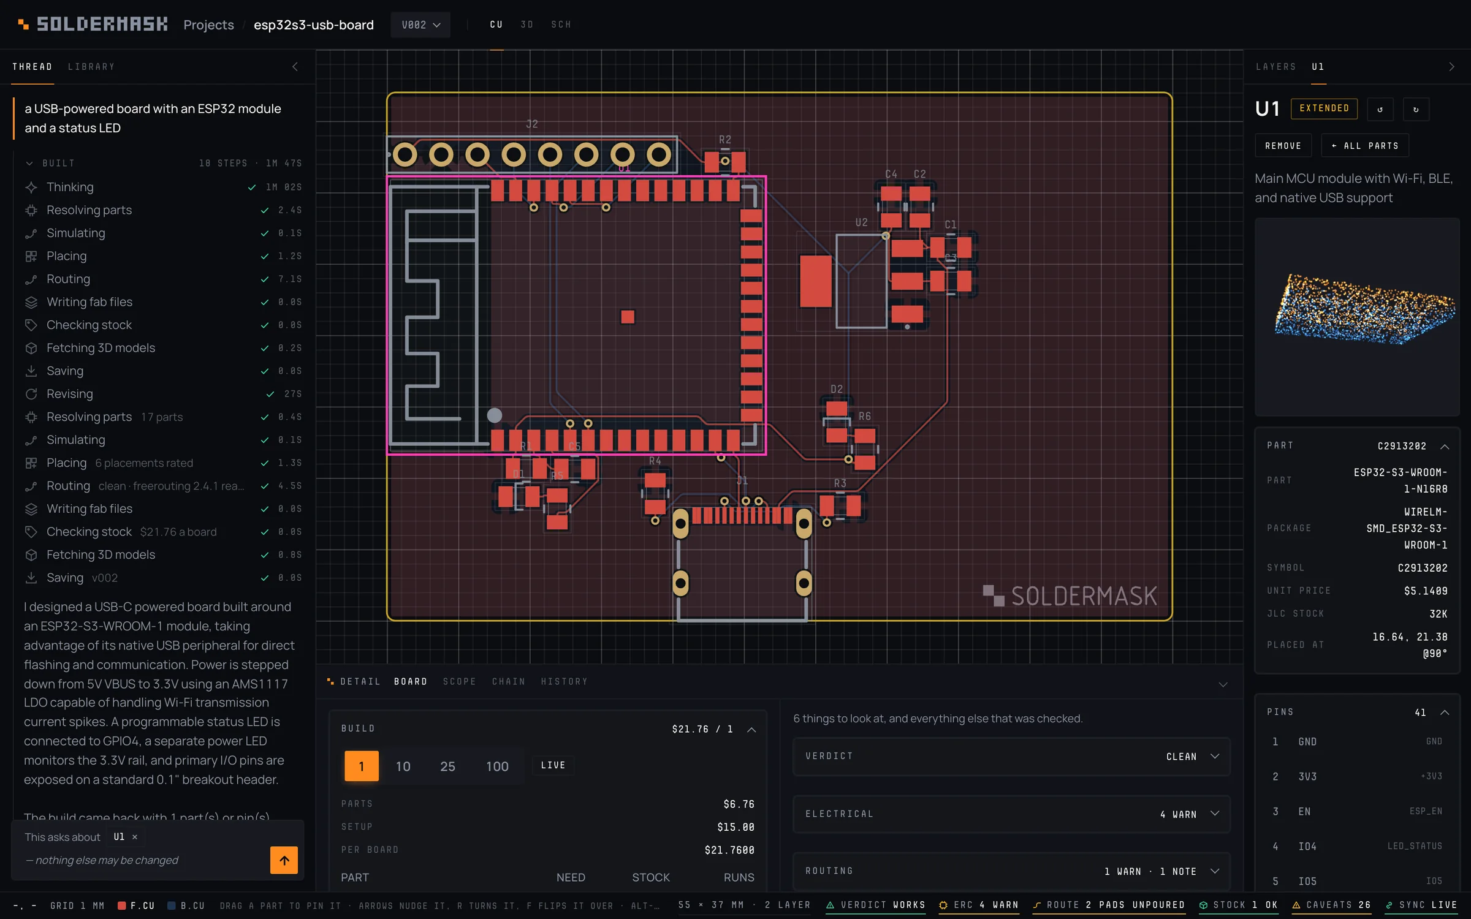Switch to the SCH view tab

tap(561, 25)
